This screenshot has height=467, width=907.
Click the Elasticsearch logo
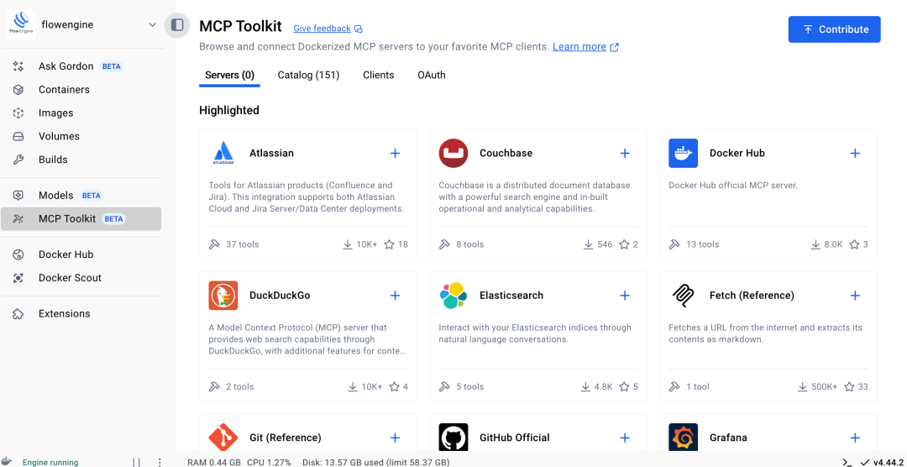click(x=453, y=295)
